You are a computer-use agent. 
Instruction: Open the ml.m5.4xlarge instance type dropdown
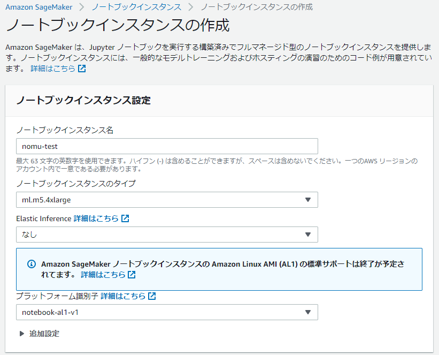tap(167, 200)
